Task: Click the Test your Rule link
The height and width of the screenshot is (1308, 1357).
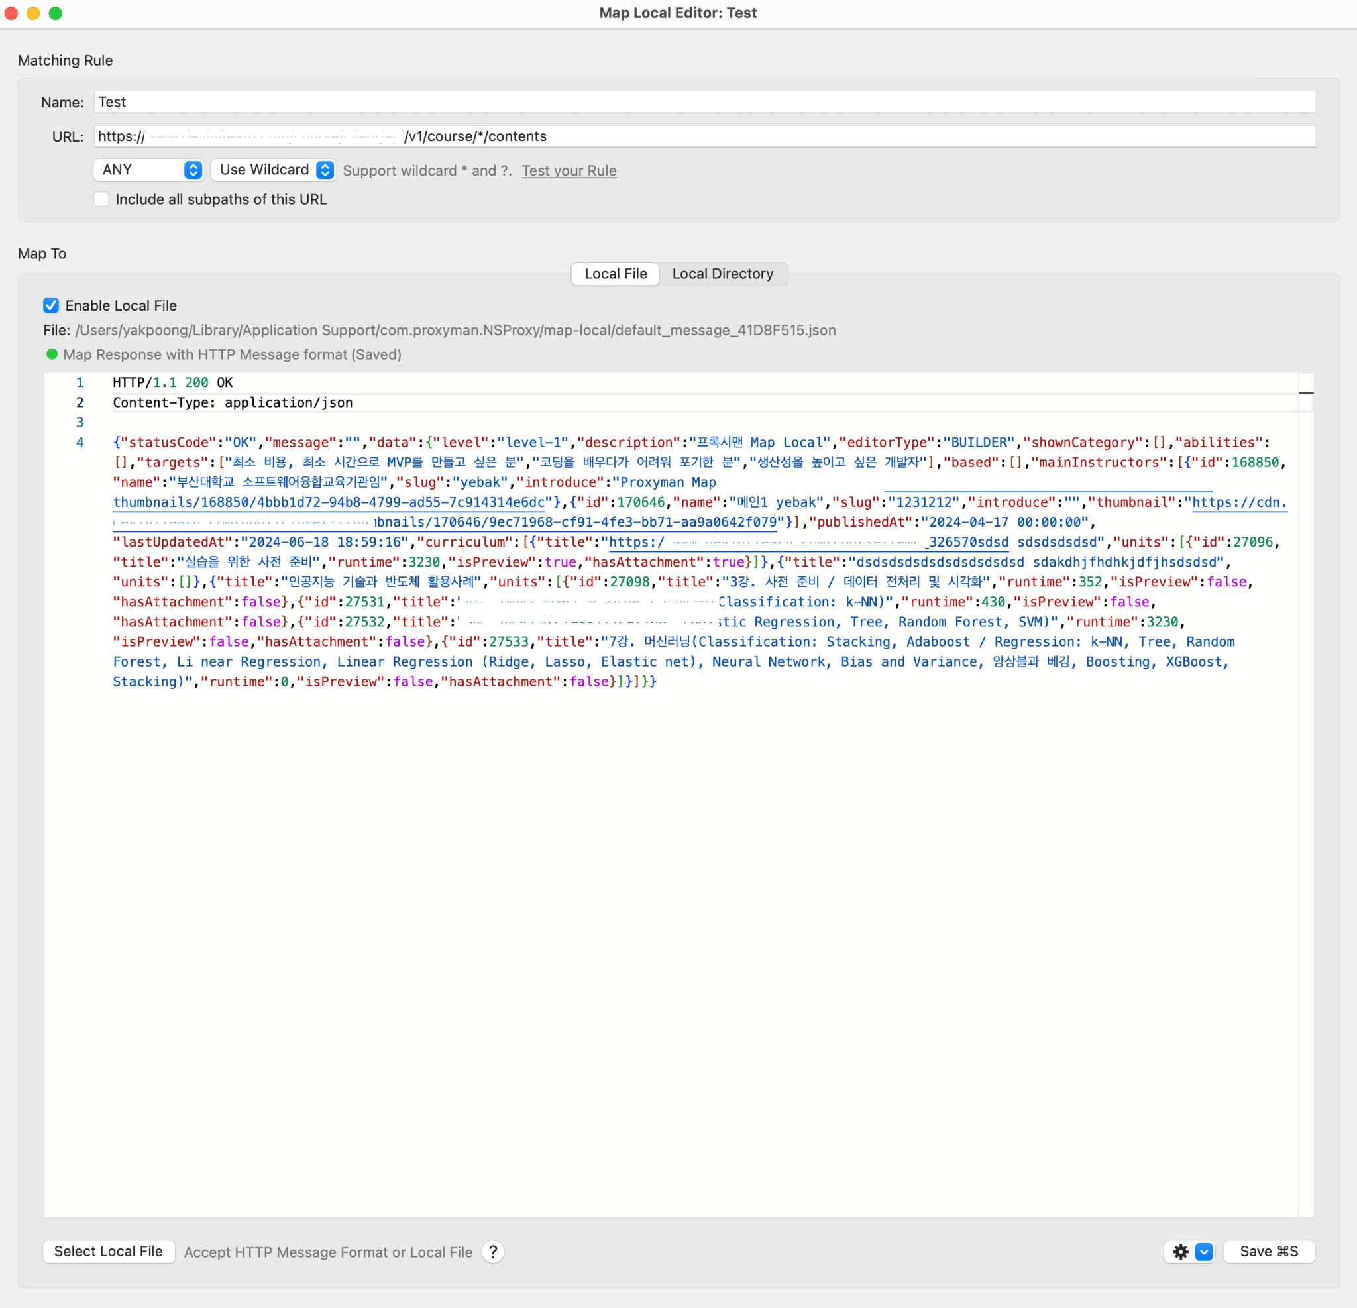Action: [569, 170]
